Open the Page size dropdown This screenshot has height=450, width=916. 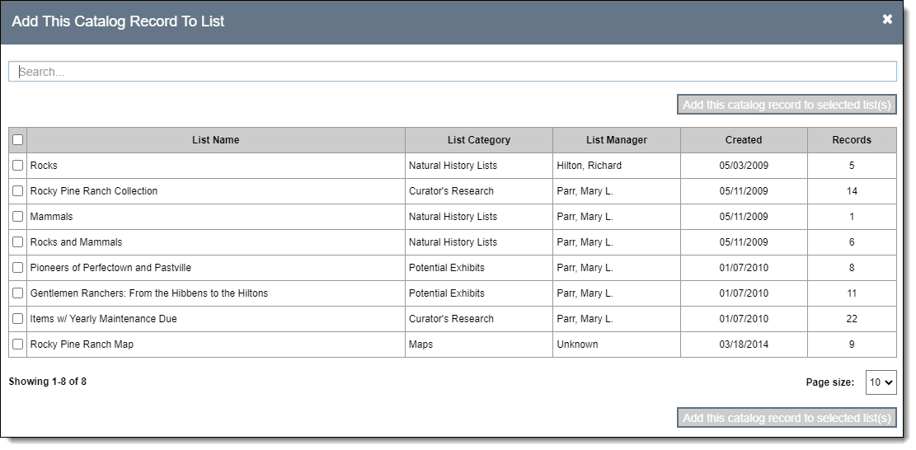pos(881,382)
